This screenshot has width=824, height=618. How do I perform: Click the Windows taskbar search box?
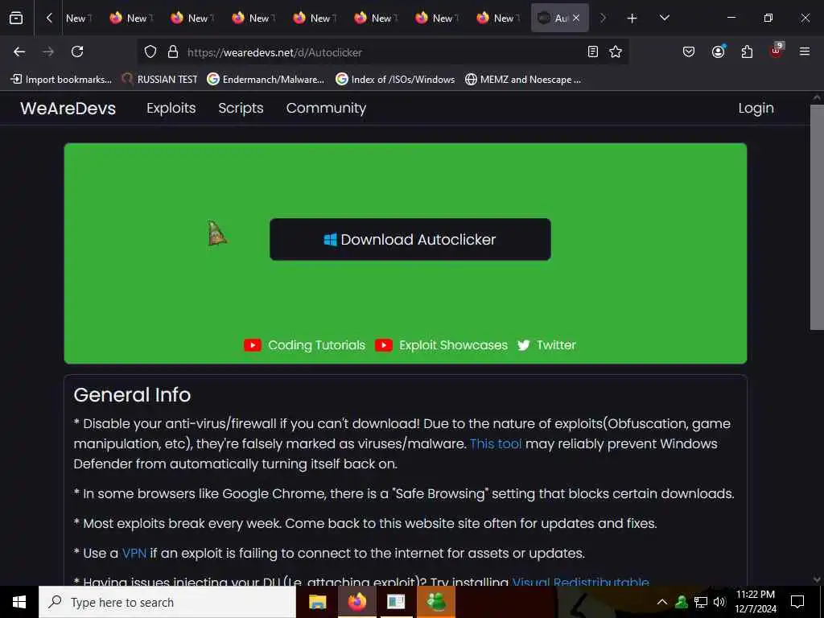(167, 602)
